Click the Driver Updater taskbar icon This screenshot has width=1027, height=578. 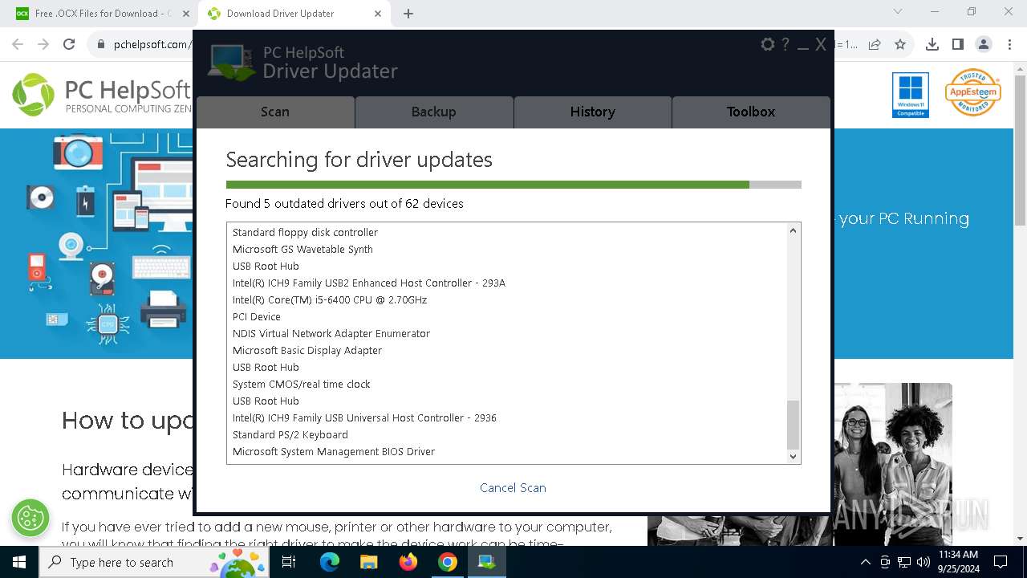pyautogui.click(x=486, y=562)
